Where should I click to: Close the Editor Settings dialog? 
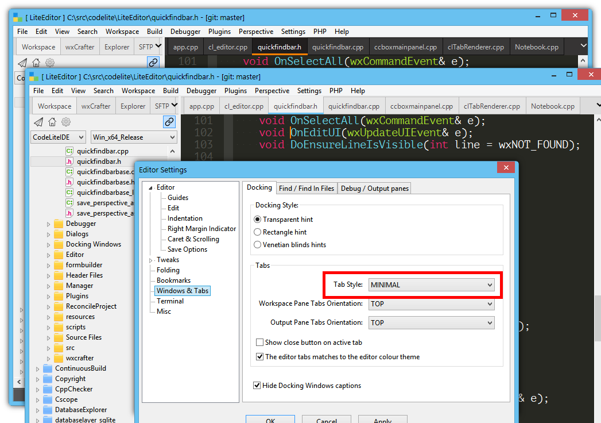click(x=506, y=167)
